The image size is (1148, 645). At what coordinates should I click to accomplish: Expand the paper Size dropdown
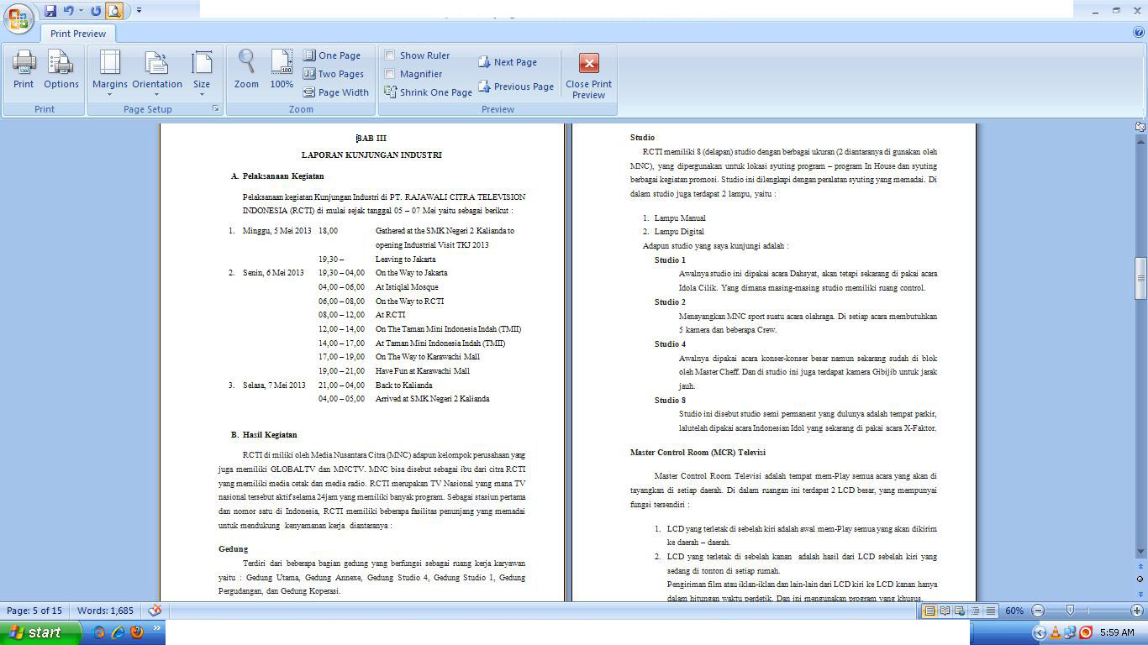202,74
